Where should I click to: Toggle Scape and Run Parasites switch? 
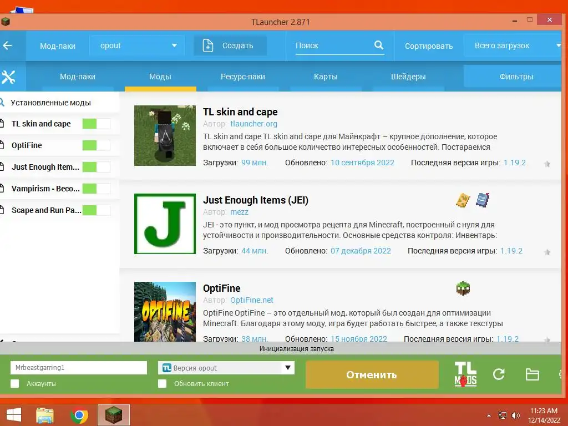click(x=96, y=210)
